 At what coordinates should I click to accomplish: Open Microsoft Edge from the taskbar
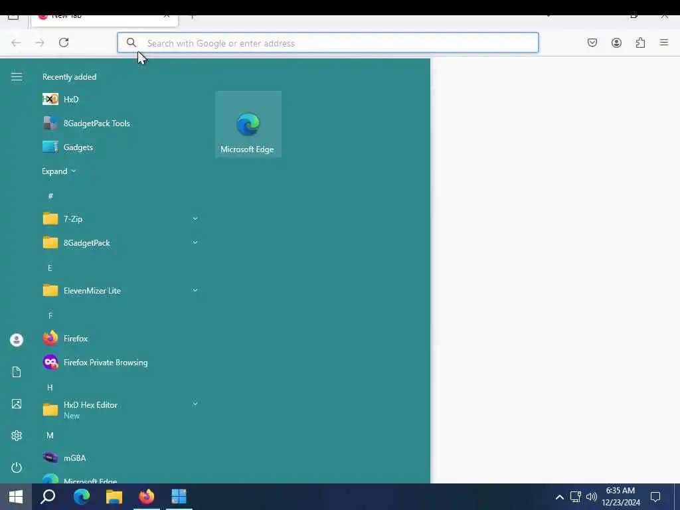click(x=82, y=497)
